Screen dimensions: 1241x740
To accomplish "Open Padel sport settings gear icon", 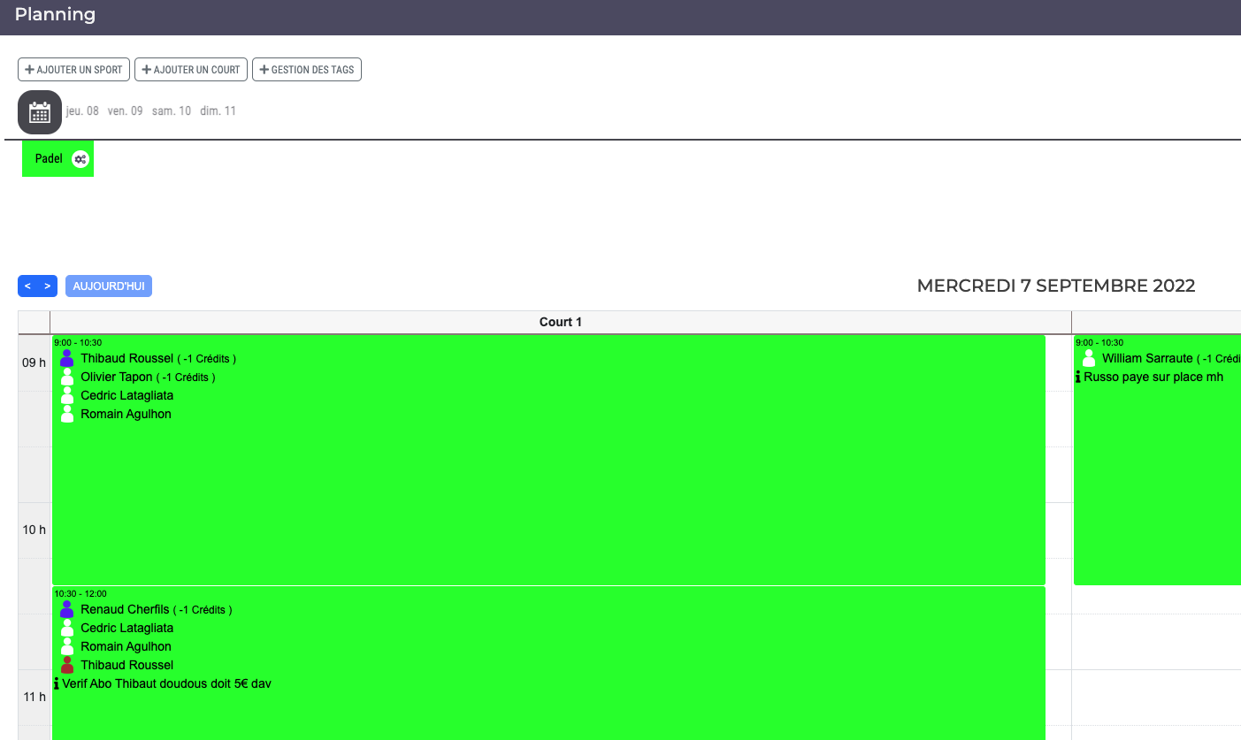I will [80, 159].
